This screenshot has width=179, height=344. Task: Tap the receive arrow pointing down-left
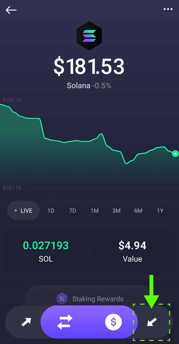tap(152, 322)
